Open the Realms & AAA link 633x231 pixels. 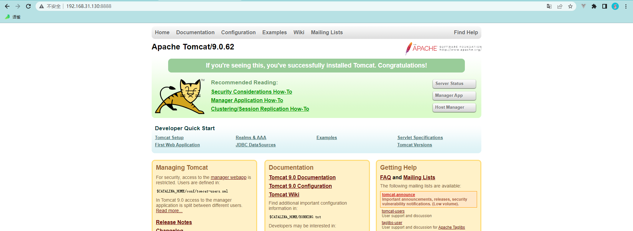pos(251,137)
